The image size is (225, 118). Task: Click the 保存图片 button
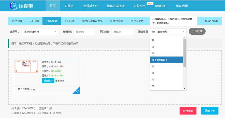[x=48, y=81]
